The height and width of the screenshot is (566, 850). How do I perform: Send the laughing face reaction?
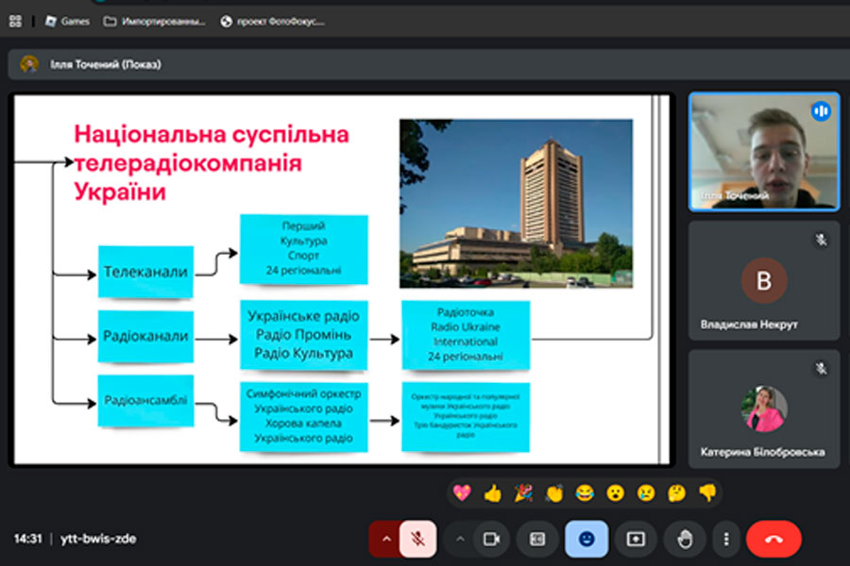(585, 492)
